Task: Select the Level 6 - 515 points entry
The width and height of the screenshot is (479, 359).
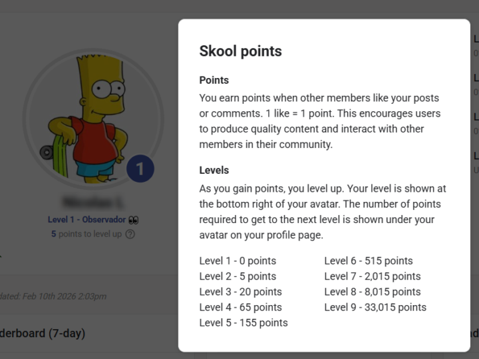Action: (369, 261)
